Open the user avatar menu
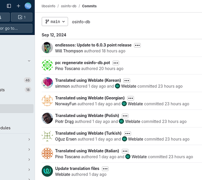202x180 pixels. (28, 6)
